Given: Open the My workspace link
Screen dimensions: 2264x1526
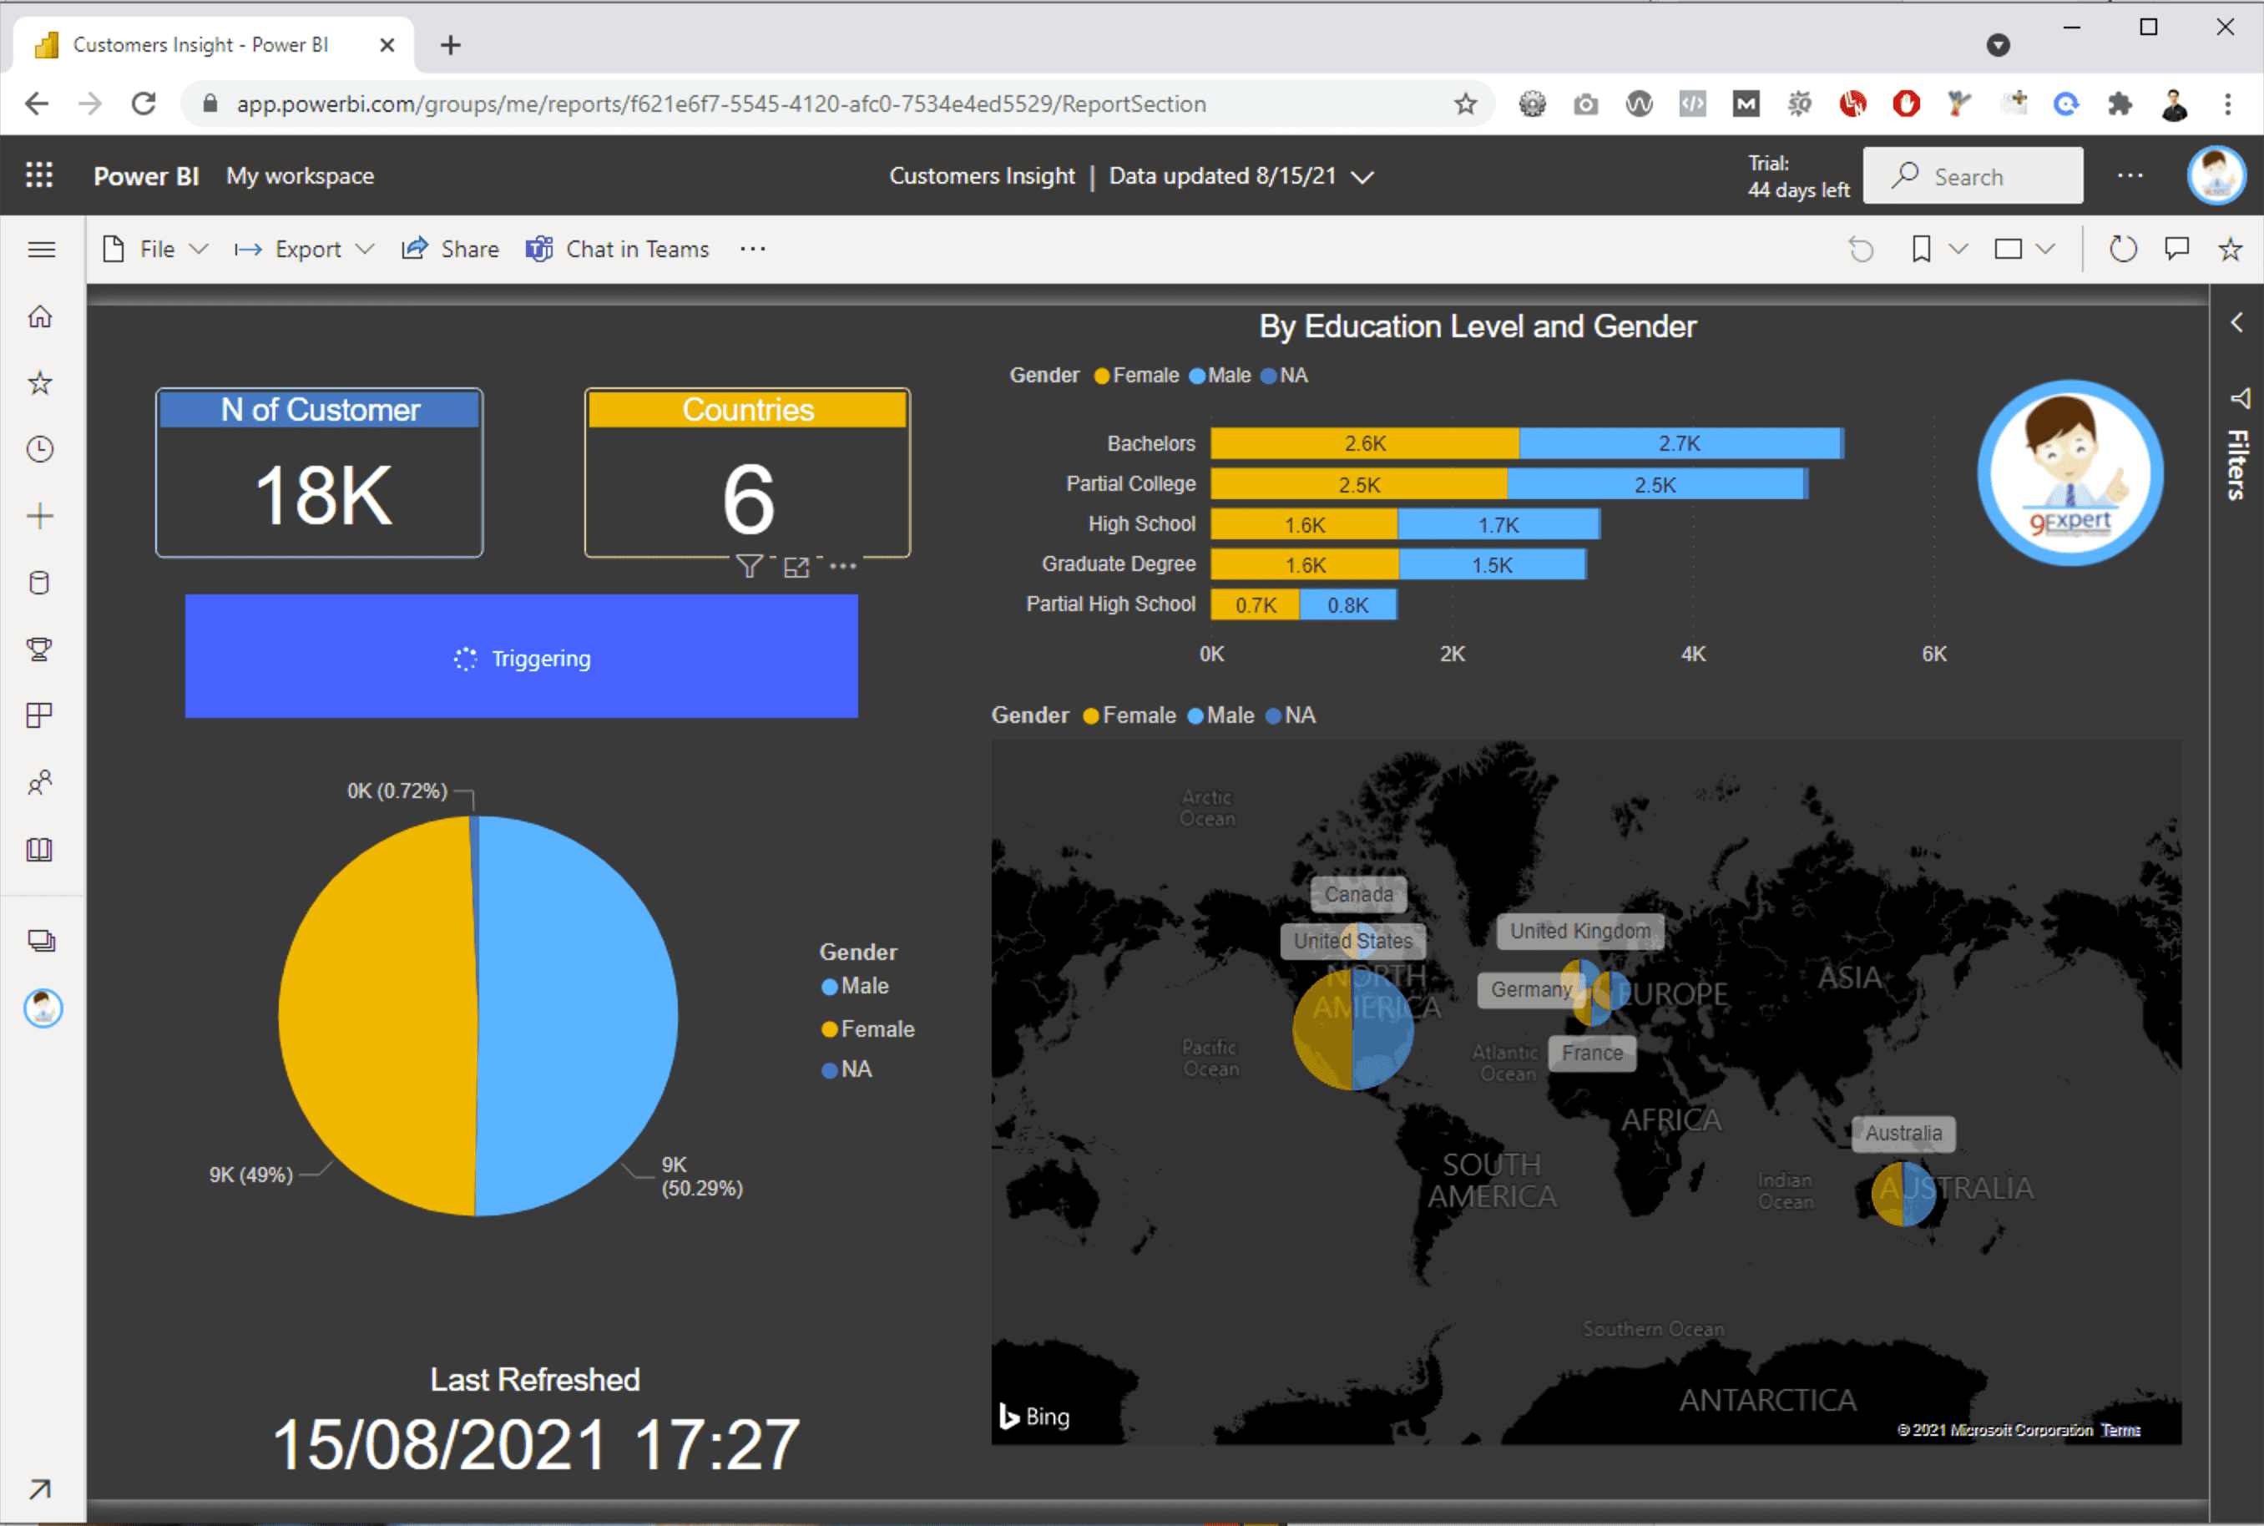Looking at the screenshot, I should [x=300, y=176].
